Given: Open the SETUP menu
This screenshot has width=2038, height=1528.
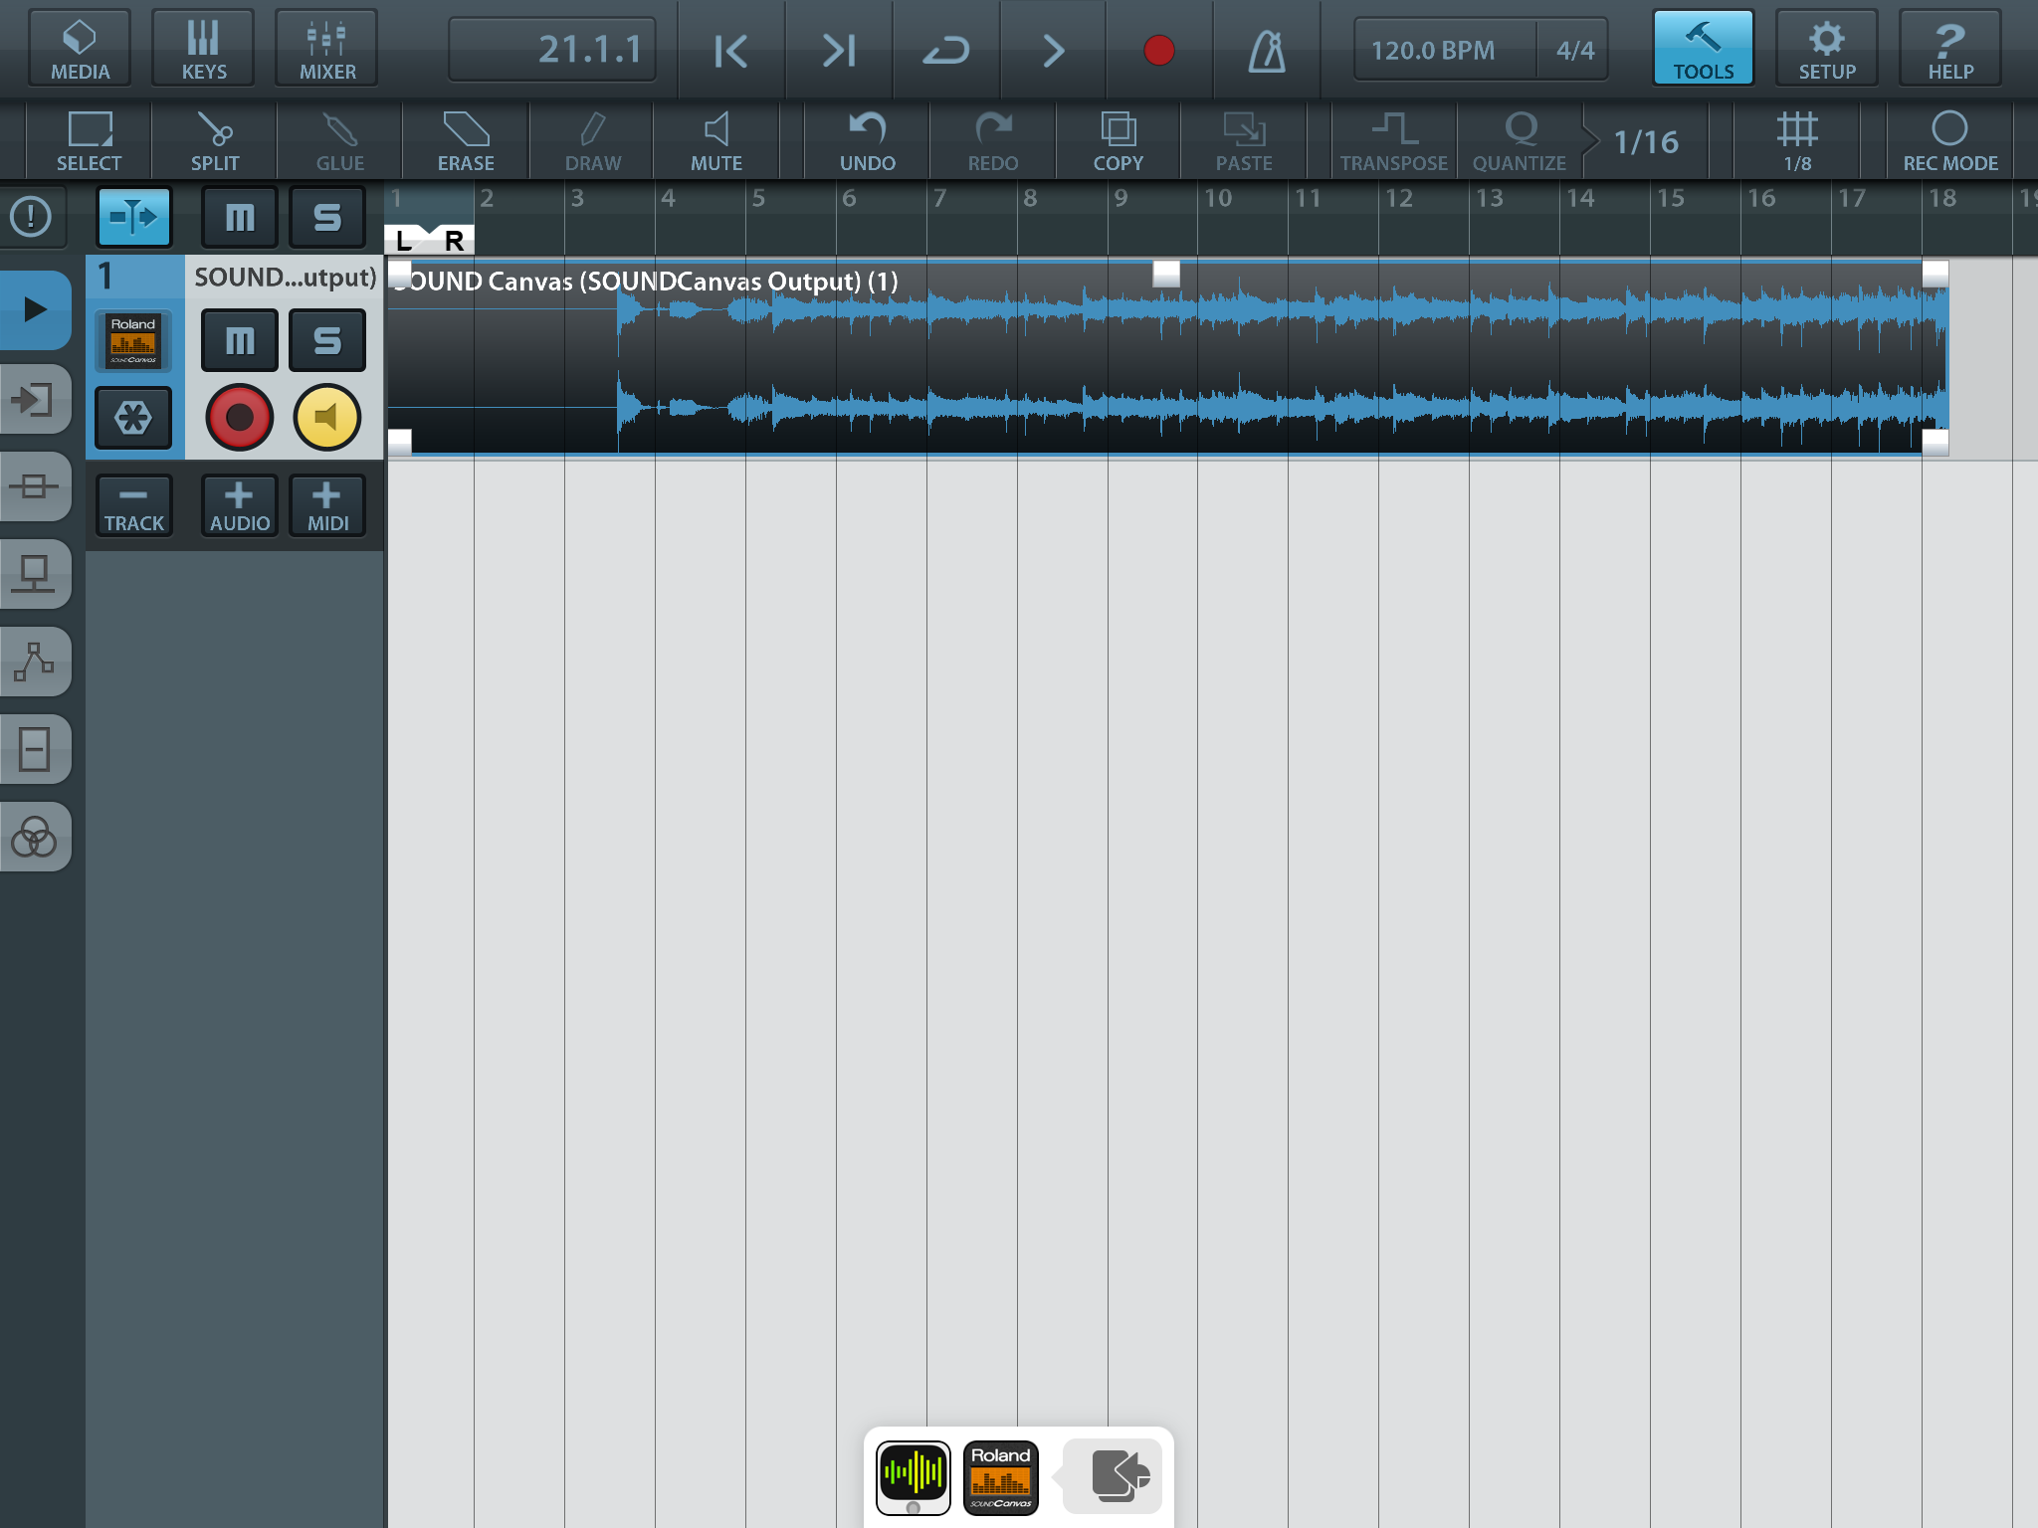Looking at the screenshot, I should click(x=1827, y=48).
